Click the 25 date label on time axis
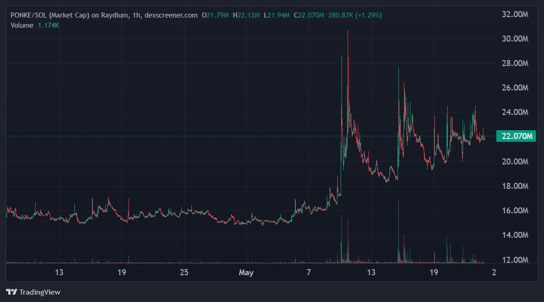 [184, 272]
